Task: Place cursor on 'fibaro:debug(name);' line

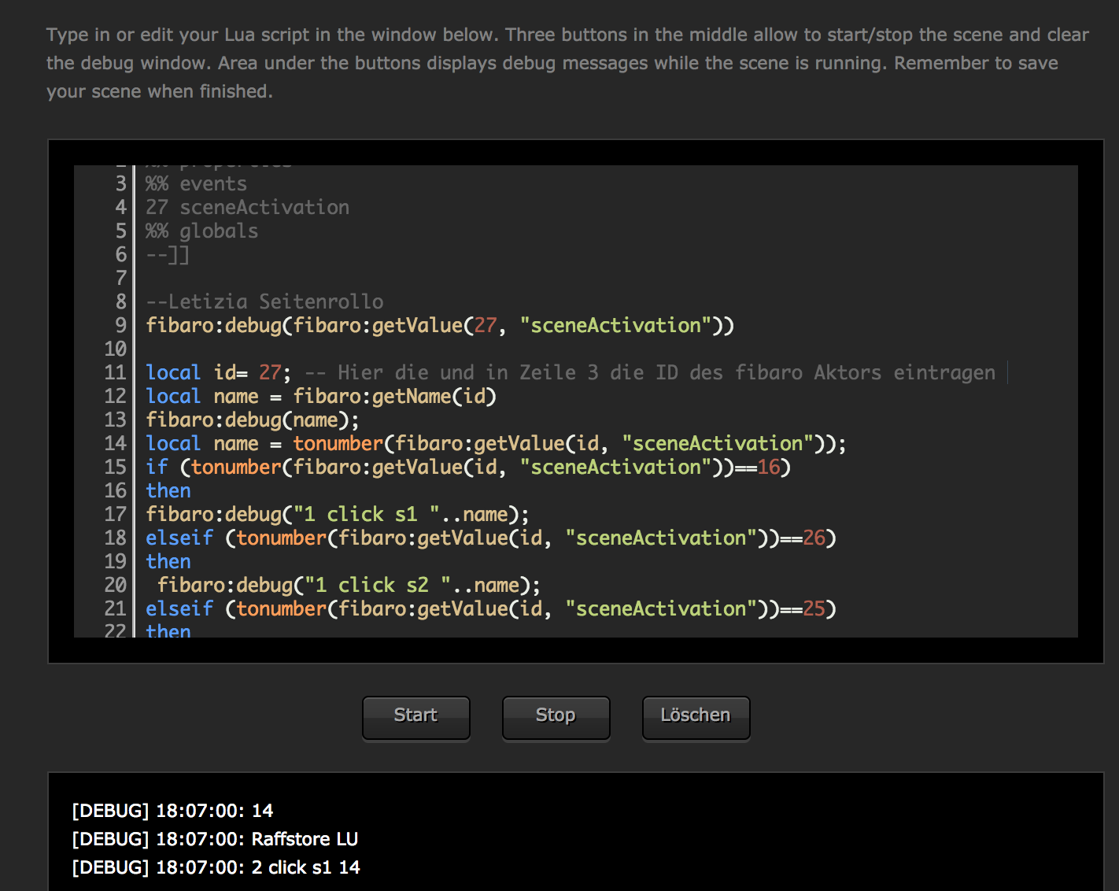Action: (x=252, y=420)
